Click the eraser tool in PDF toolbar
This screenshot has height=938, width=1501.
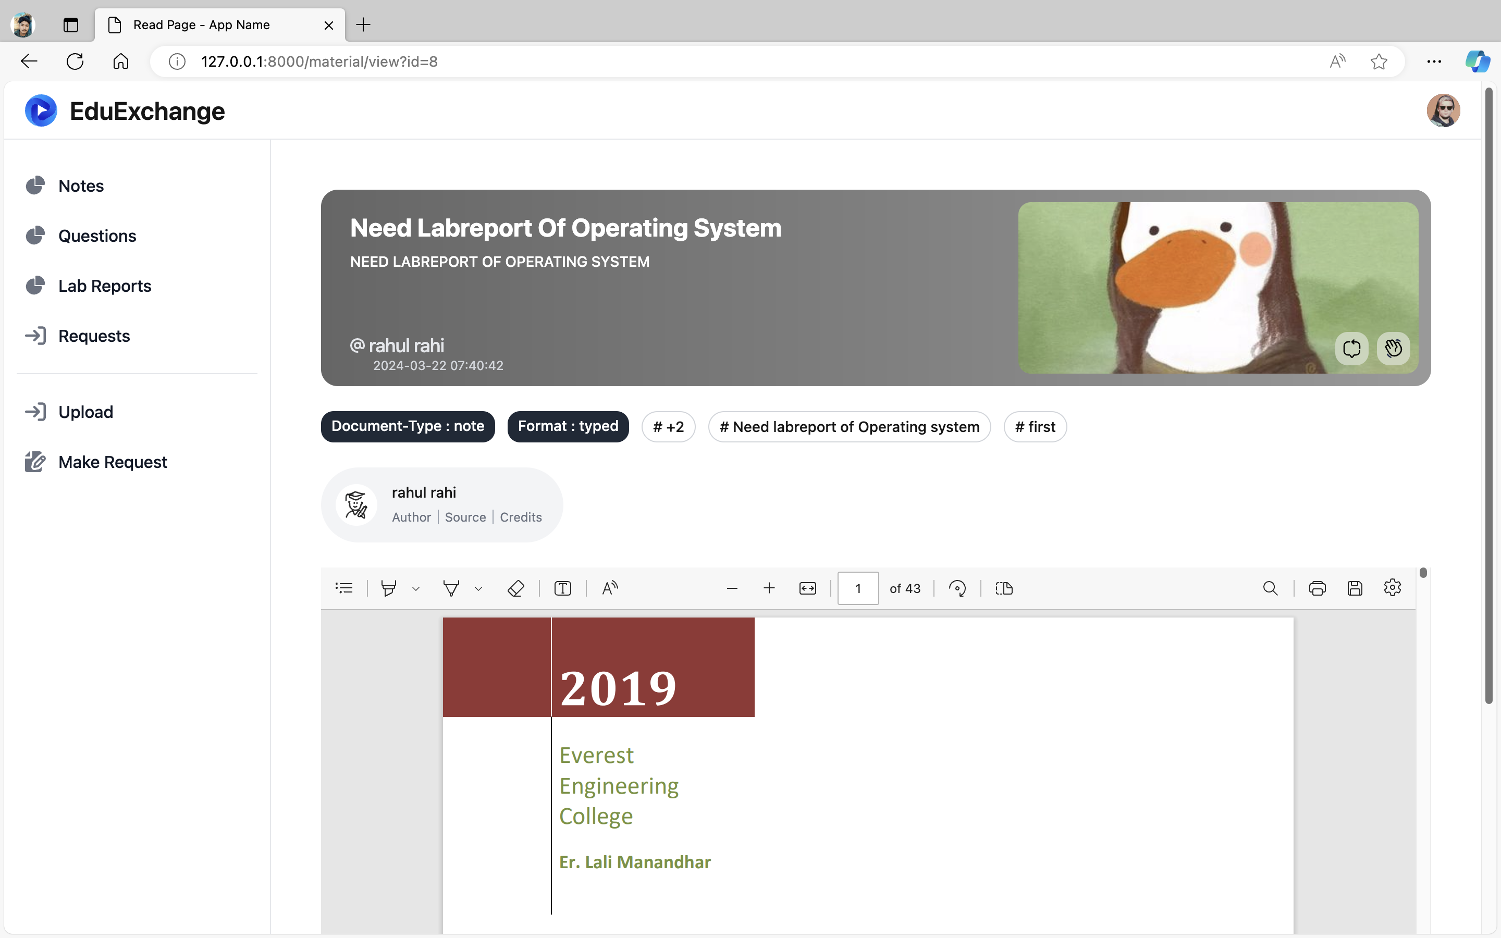(515, 588)
